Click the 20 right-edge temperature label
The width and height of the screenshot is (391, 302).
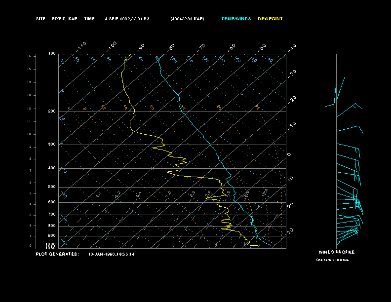coord(290,205)
